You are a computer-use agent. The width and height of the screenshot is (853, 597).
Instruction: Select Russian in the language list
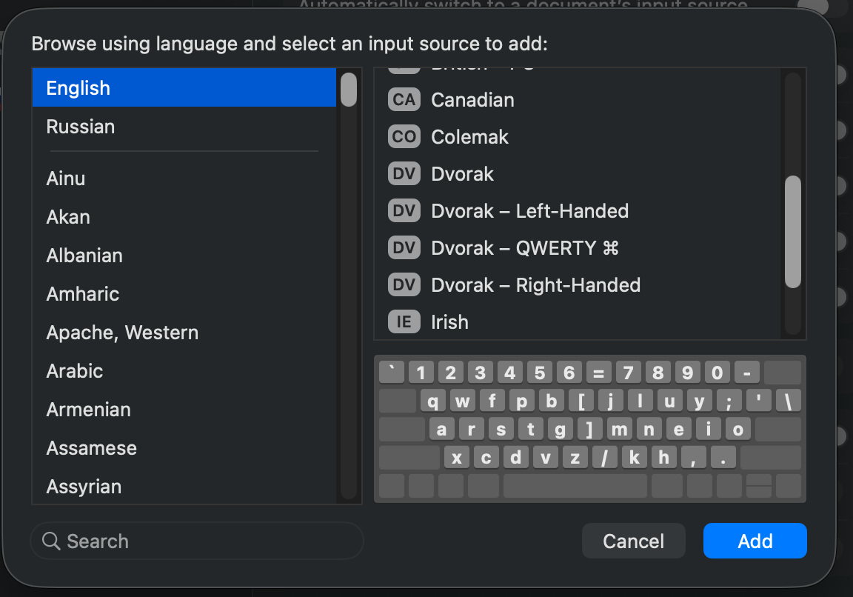coord(80,127)
